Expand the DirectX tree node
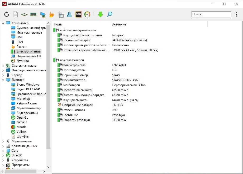Image resolution: width=243 pixels, height=174 pixels. 3,156
